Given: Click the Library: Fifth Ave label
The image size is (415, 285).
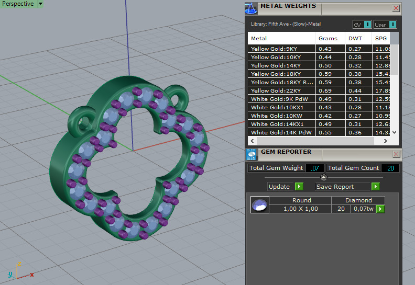Looking at the screenshot, I should 286,24.
